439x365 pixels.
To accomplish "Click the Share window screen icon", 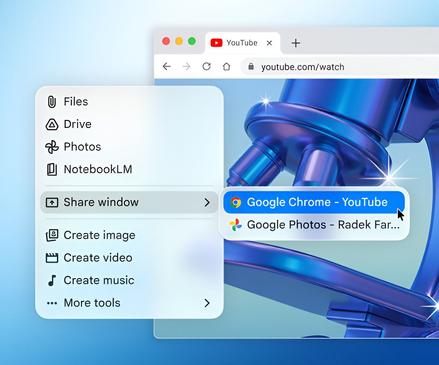I will [52, 202].
